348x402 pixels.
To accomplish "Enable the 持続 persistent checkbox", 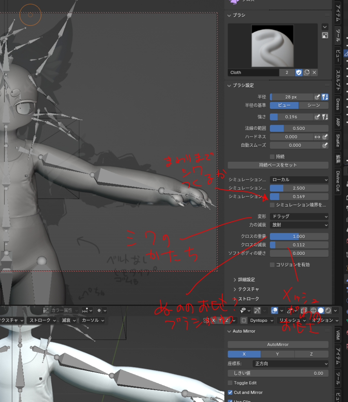I will point(272,157).
